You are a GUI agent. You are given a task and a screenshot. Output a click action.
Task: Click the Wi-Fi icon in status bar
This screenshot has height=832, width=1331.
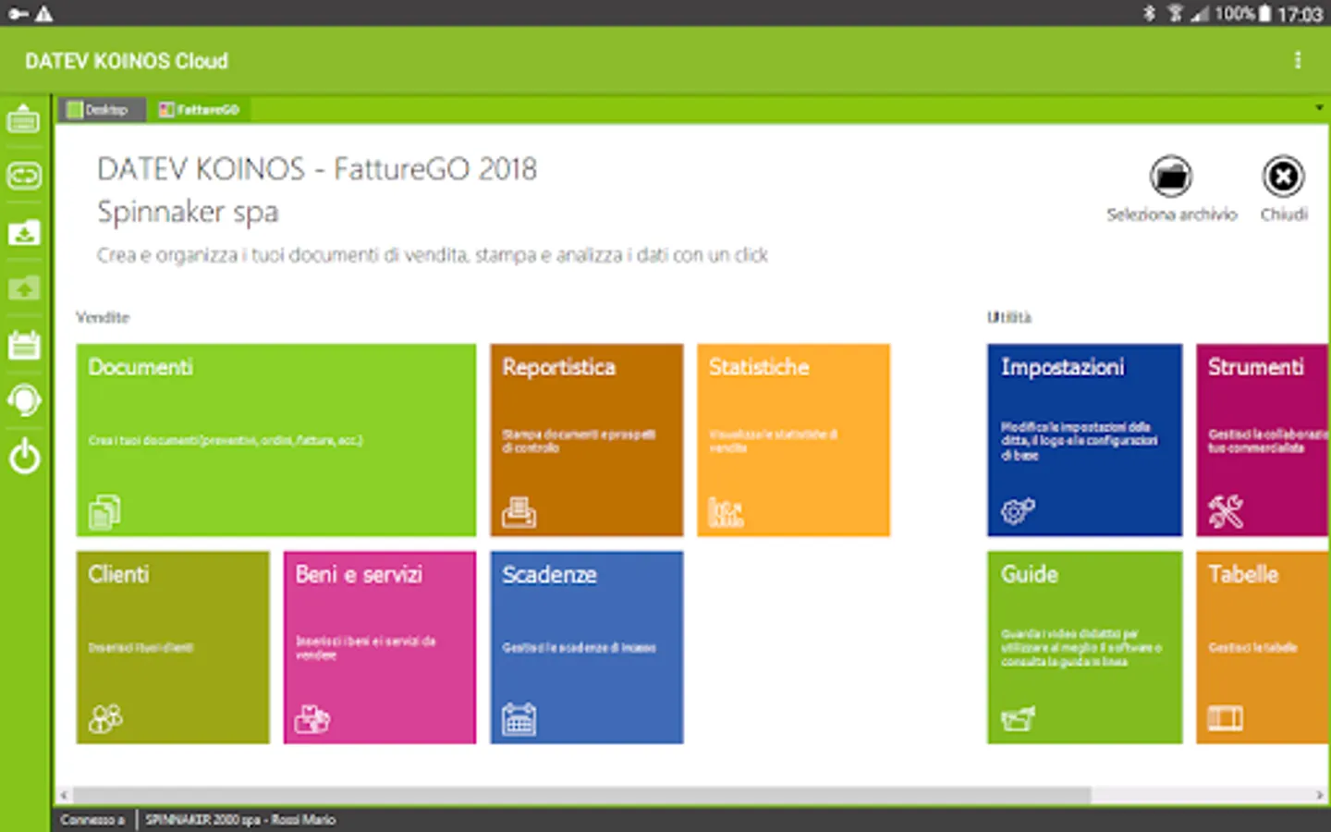pyautogui.click(x=1175, y=13)
